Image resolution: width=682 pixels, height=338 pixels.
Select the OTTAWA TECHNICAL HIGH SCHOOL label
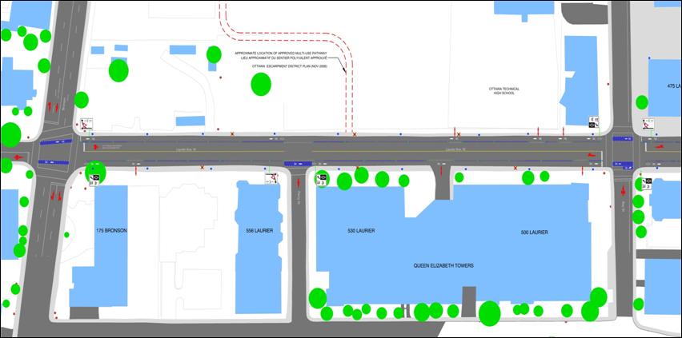point(504,91)
